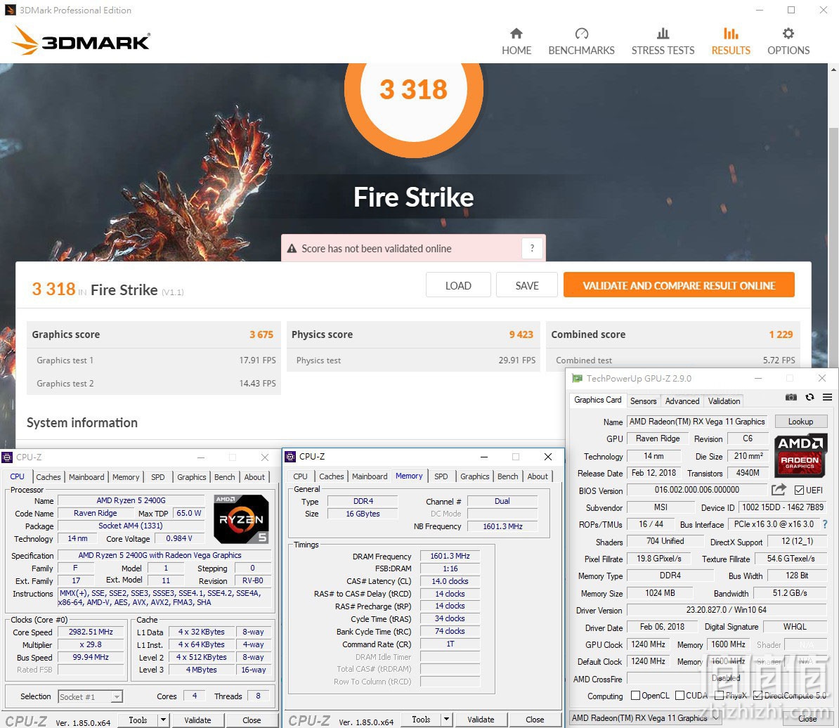The image size is (839, 728).
Task: Take a GPU-Z screenshot with the camera icon
Action: [x=791, y=397]
